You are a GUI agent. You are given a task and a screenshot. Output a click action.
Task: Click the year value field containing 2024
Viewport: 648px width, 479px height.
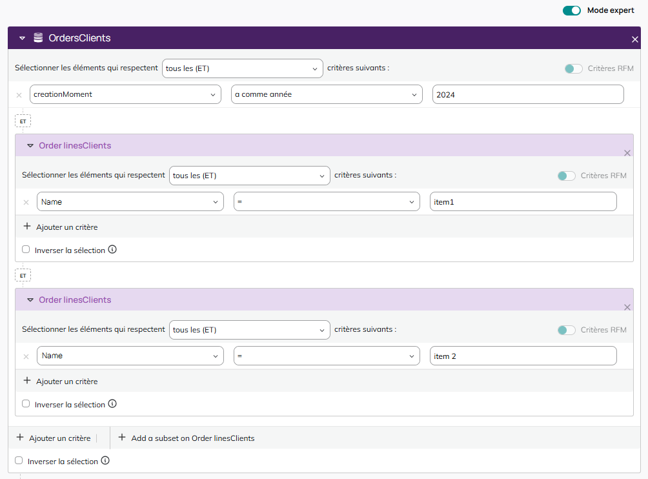click(528, 94)
